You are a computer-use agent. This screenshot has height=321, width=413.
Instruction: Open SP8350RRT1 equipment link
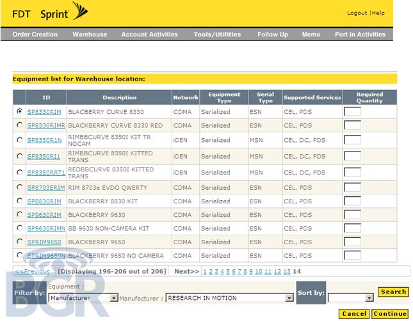click(x=46, y=173)
